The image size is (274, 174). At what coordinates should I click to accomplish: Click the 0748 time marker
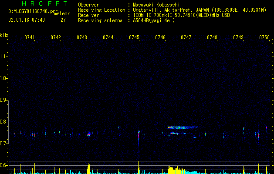212,37
